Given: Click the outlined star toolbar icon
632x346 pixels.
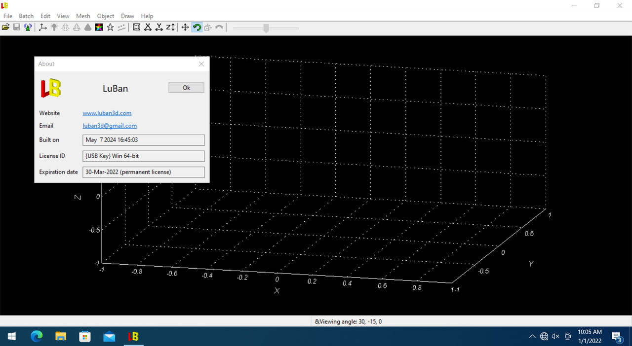Looking at the screenshot, I should [x=110, y=28].
